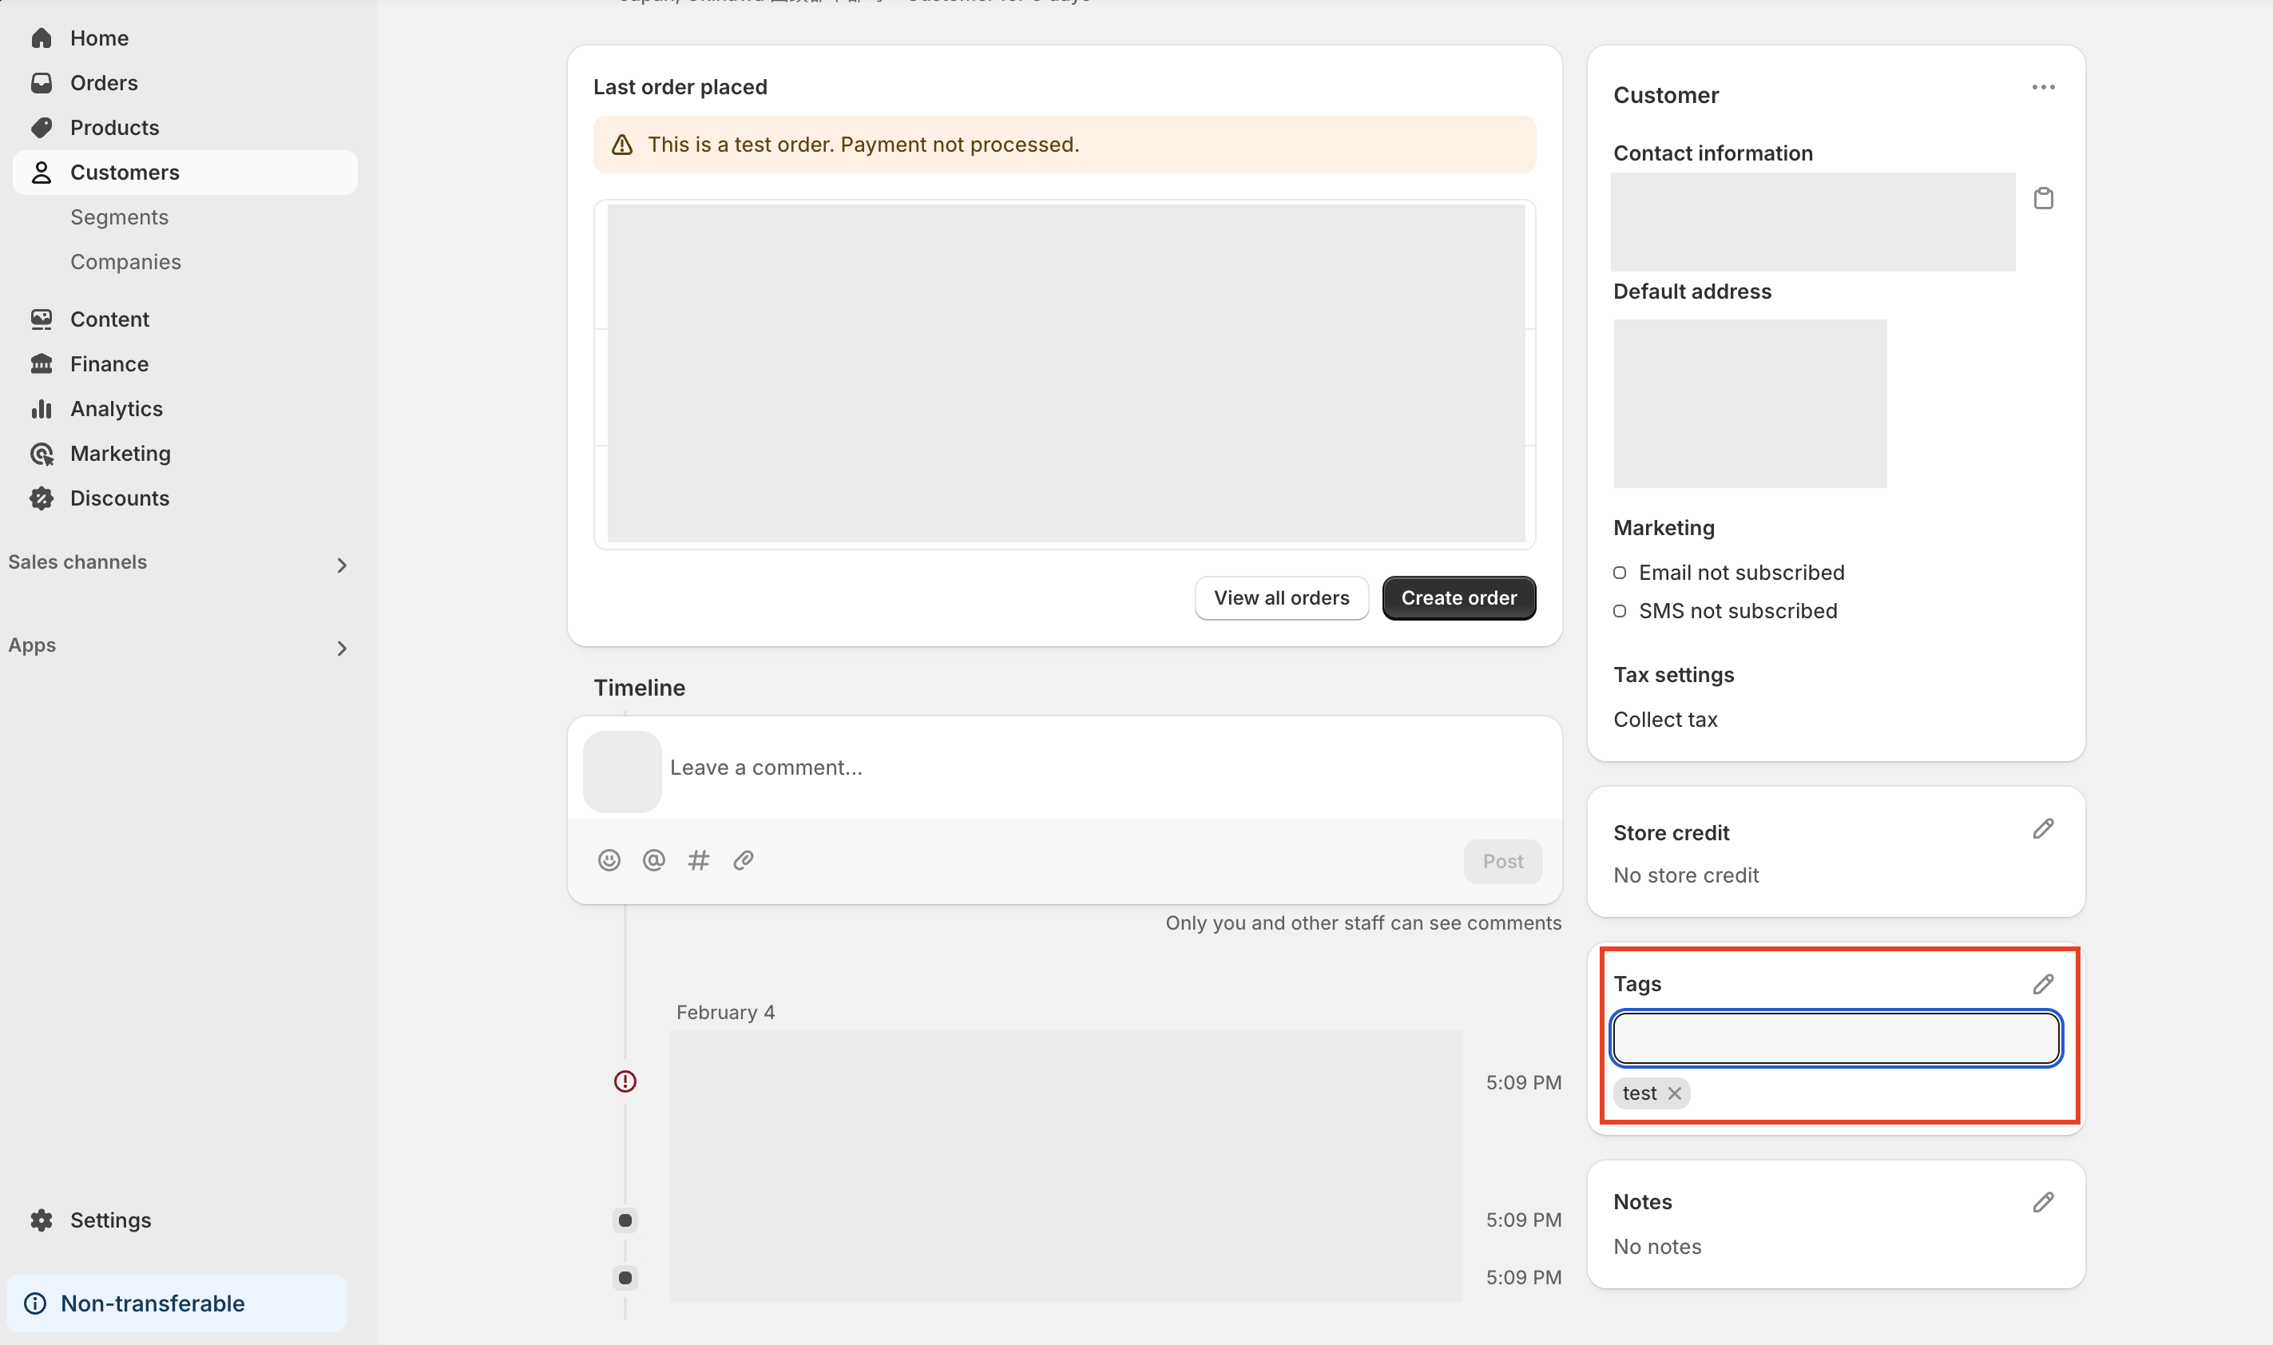
Task: Click the Marketing target icon
Action: coord(42,453)
